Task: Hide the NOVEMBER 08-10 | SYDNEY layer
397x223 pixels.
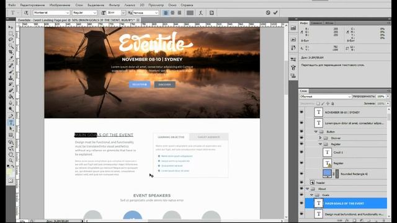Action: [301, 112]
